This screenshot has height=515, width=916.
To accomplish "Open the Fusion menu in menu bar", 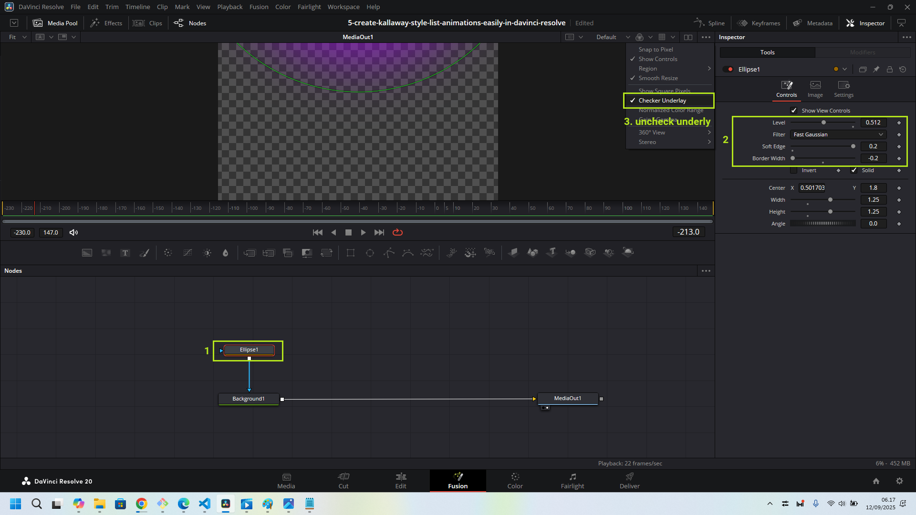I will coord(259,7).
